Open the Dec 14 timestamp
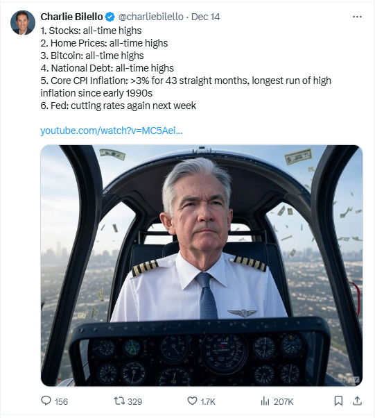Screen dimensions: 375x418 (205, 17)
